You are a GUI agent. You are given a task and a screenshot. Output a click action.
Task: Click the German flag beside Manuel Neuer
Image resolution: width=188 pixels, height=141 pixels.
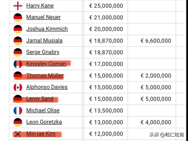click(x=18, y=17)
